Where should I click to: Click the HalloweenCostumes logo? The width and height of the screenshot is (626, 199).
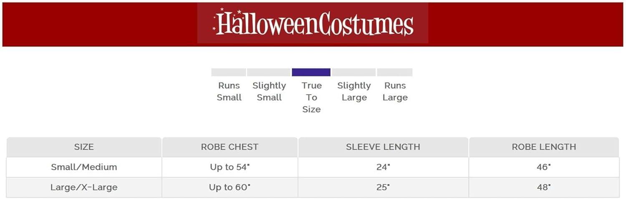click(x=313, y=24)
